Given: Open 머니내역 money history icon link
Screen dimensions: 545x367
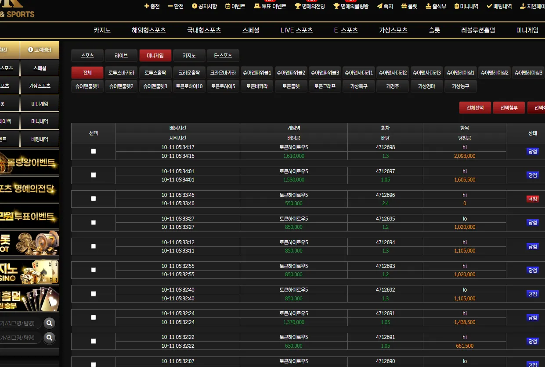Looking at the screenshot, I should 466,6.
